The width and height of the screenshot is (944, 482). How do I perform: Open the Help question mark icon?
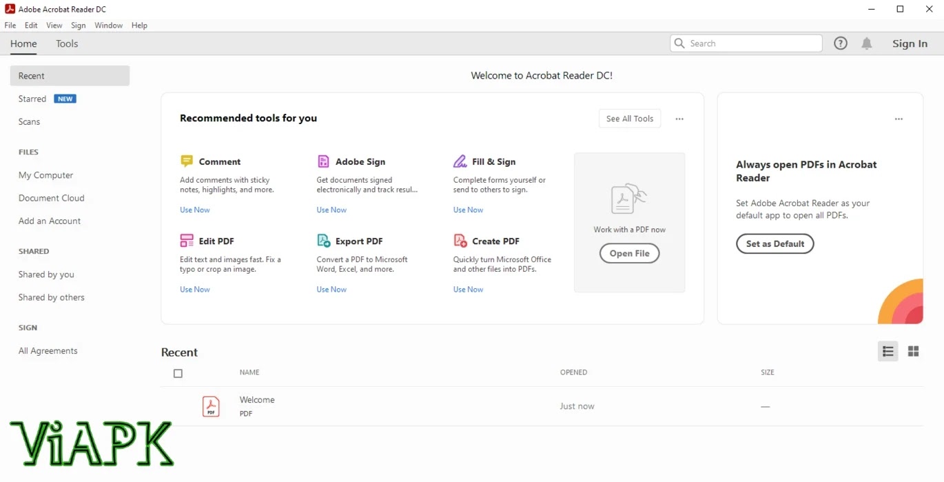coord(841,43)
